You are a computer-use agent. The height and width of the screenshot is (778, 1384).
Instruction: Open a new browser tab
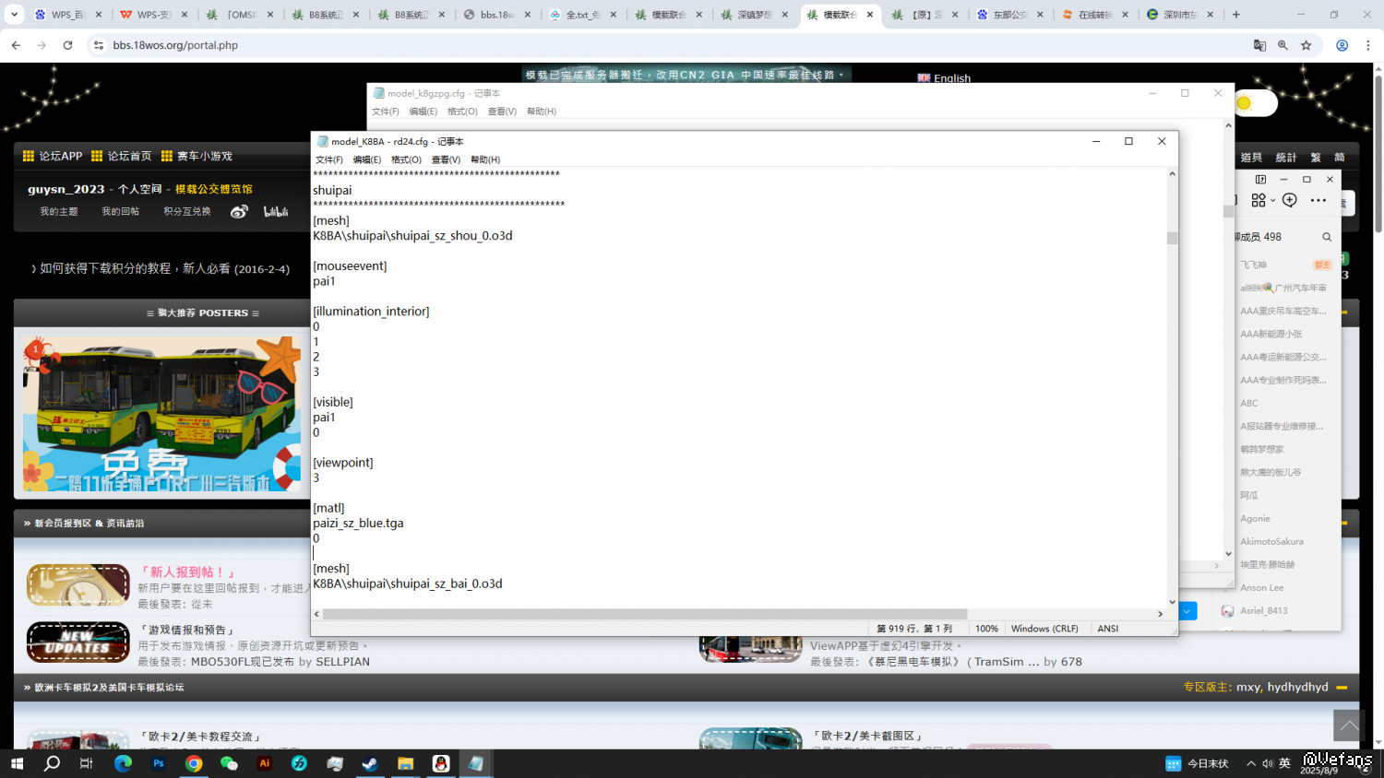1236,15
